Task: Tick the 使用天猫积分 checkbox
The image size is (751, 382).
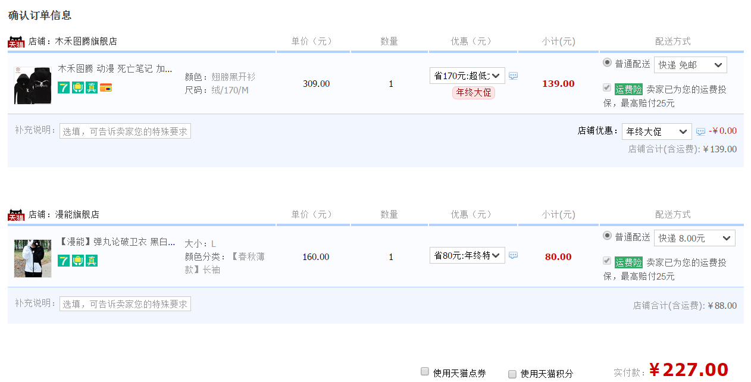Action: (512, 374)
